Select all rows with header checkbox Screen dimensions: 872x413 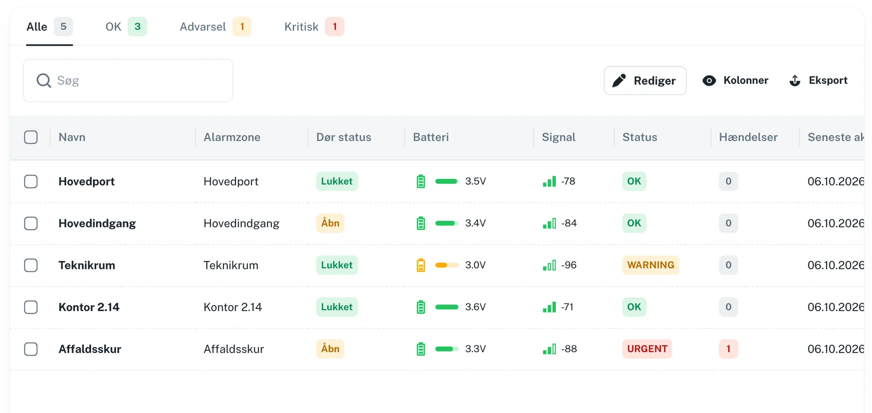[31, 137]
